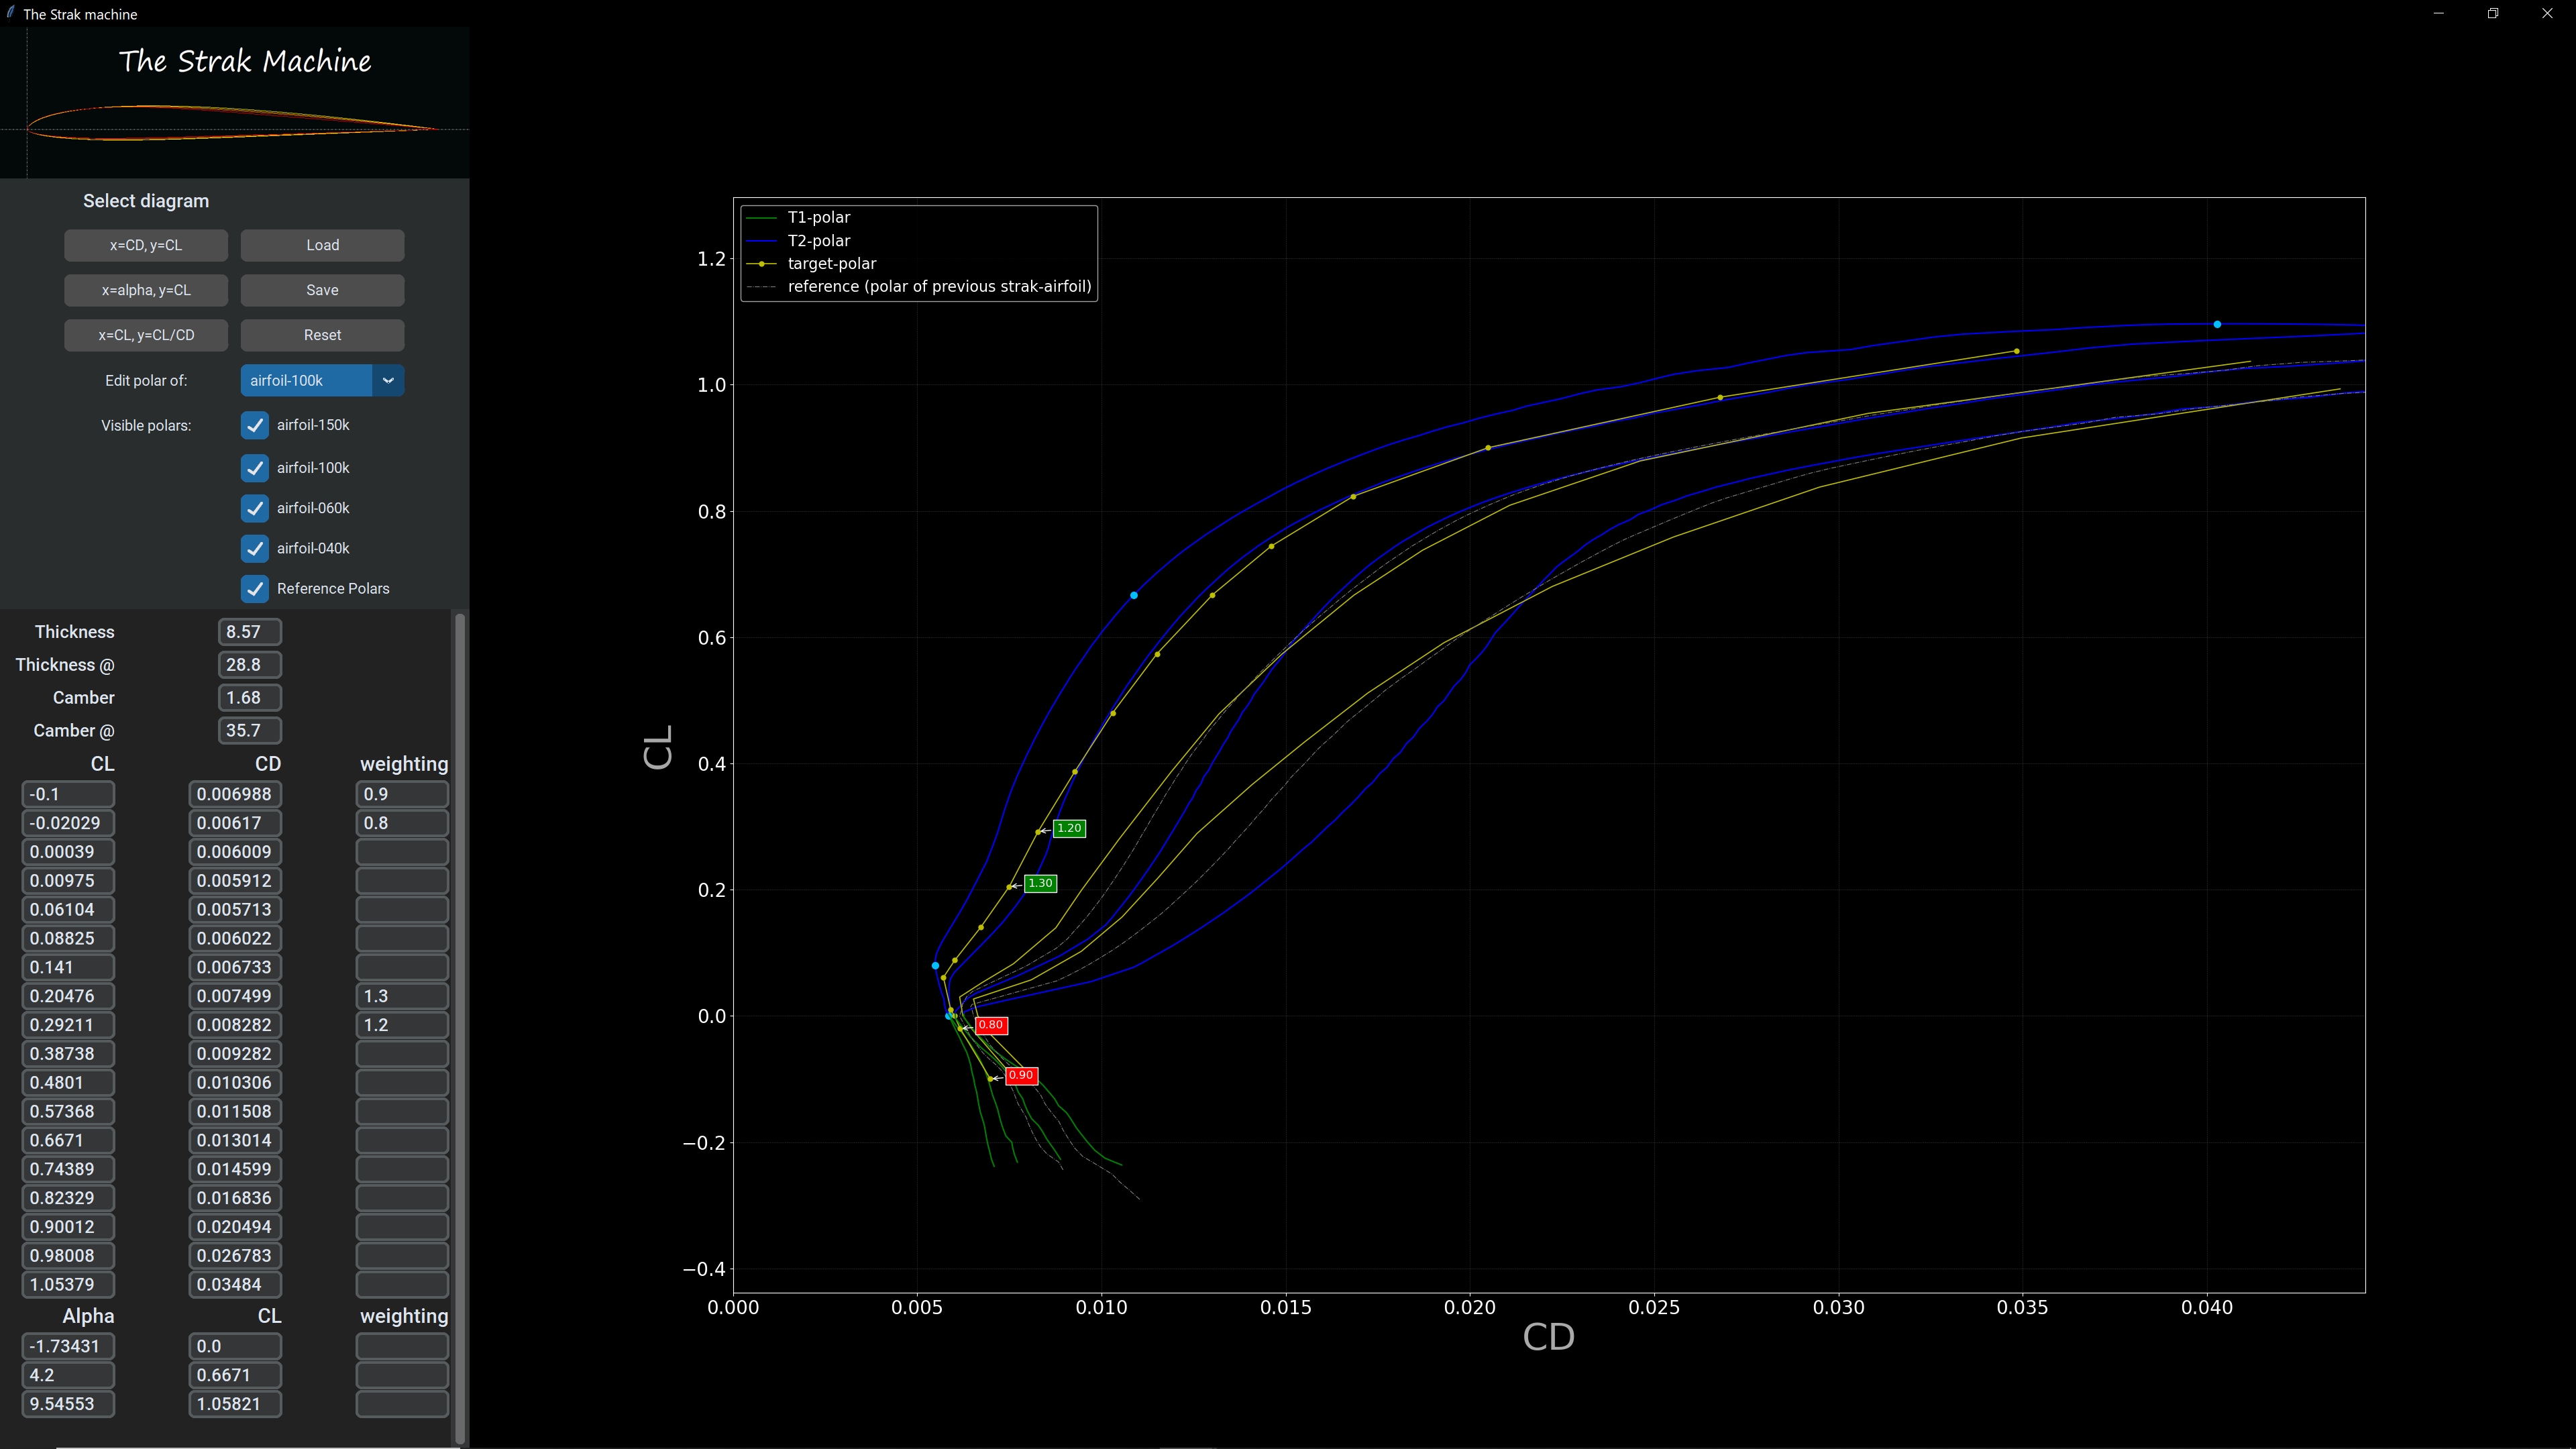Click the Load button

(x=322, y=245)
